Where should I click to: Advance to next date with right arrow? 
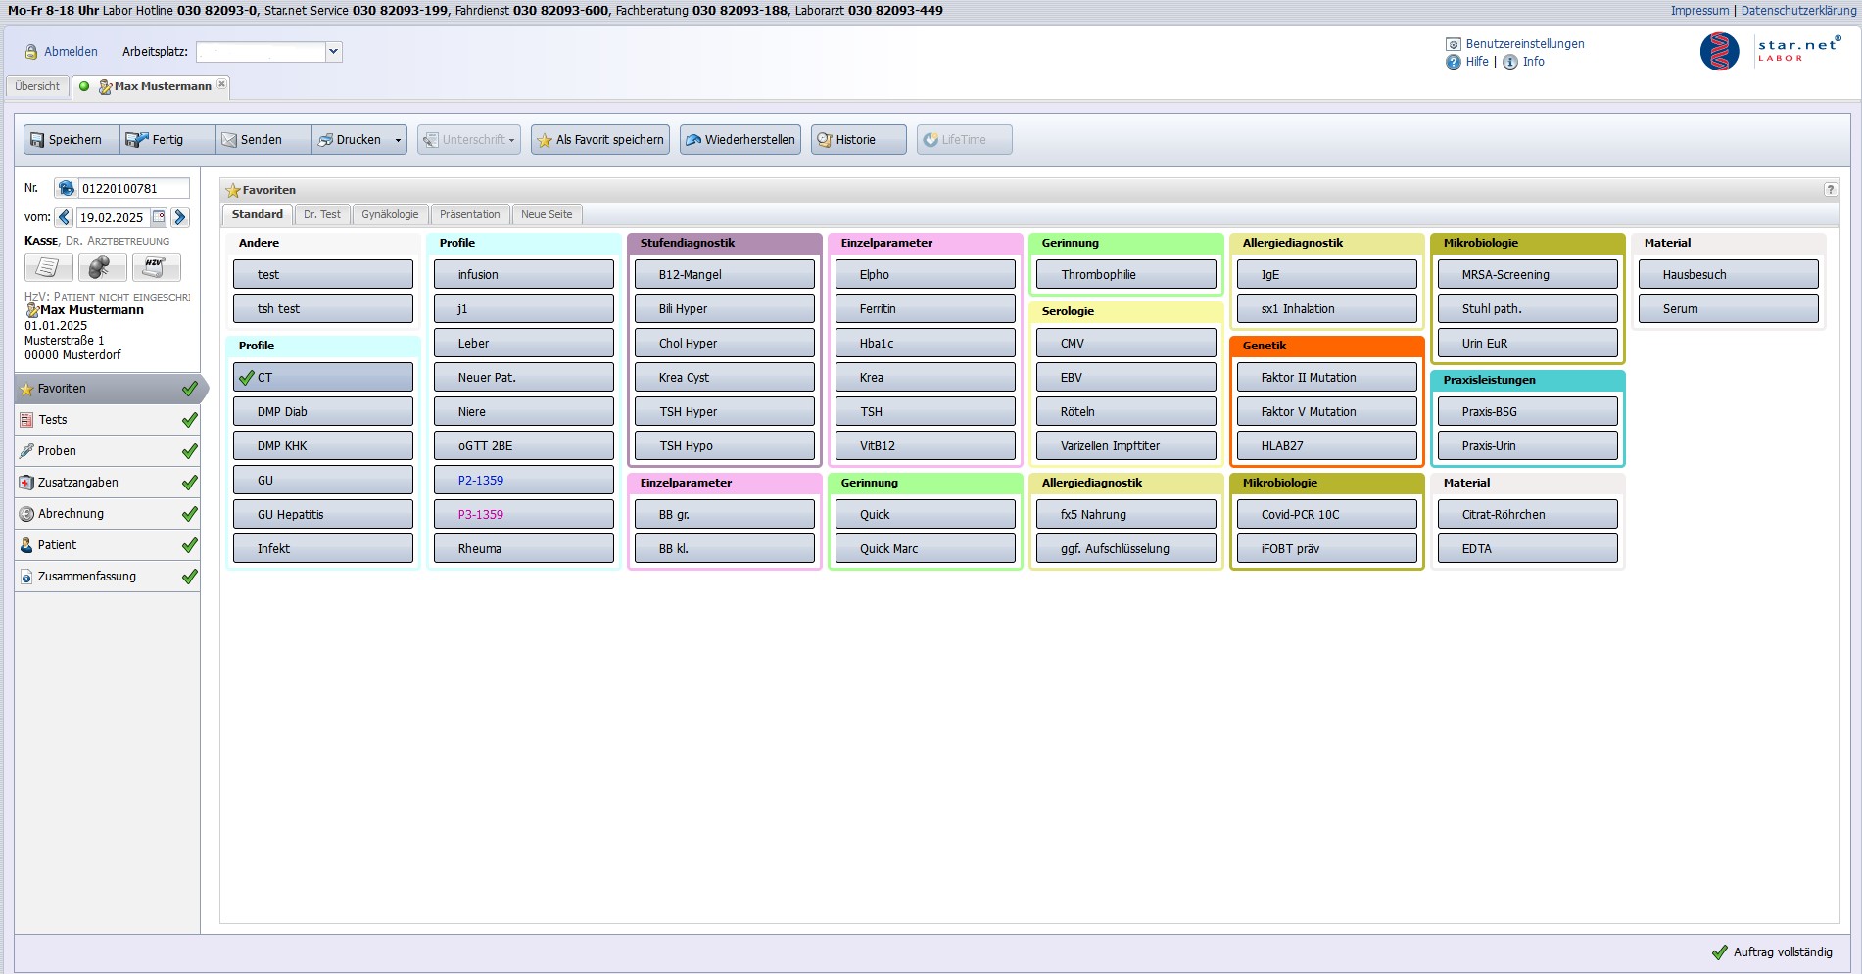(x=180, y=217)
